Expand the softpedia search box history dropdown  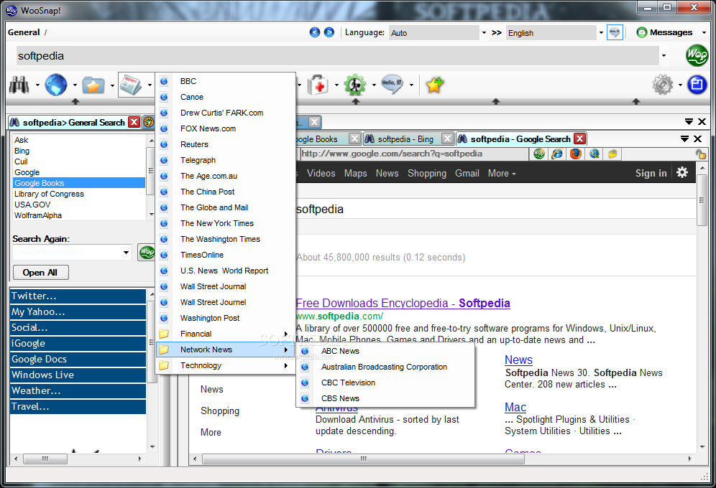click(x=664, y=56)
